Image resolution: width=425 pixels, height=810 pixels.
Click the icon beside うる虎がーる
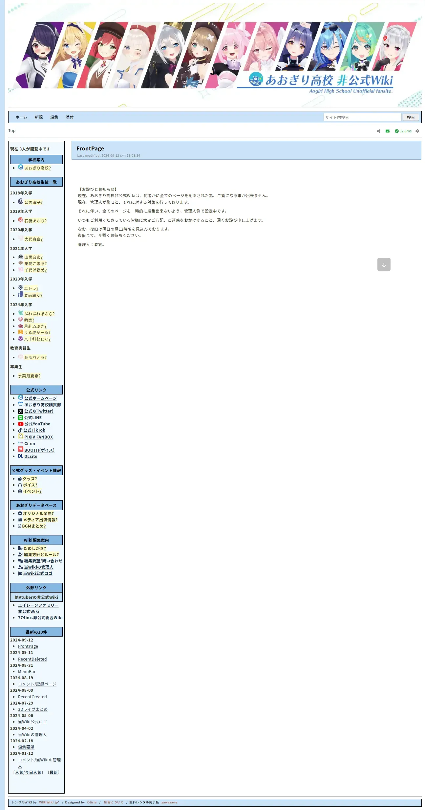[20, 332]
